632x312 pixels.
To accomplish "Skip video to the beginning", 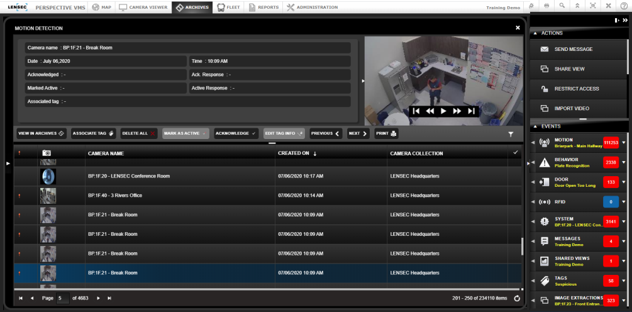I will 417,111.
